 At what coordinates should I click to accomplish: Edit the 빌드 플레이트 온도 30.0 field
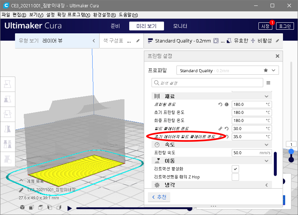(x=252, y=129)
